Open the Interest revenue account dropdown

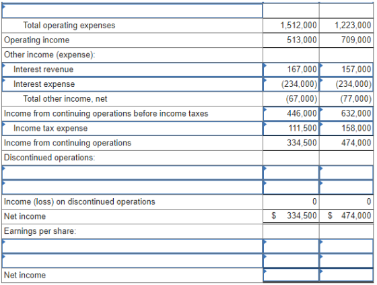132,70
